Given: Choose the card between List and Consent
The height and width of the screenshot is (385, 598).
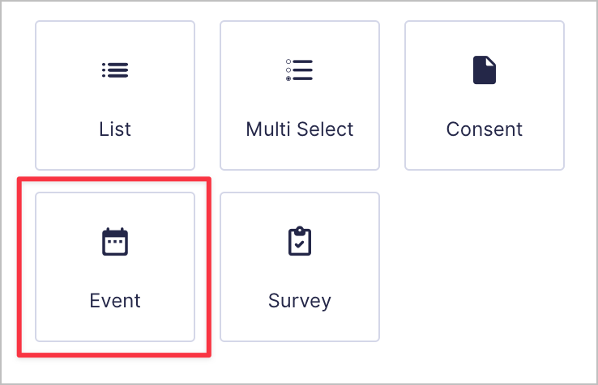Looking at the screenshot, I should [300, 95].
